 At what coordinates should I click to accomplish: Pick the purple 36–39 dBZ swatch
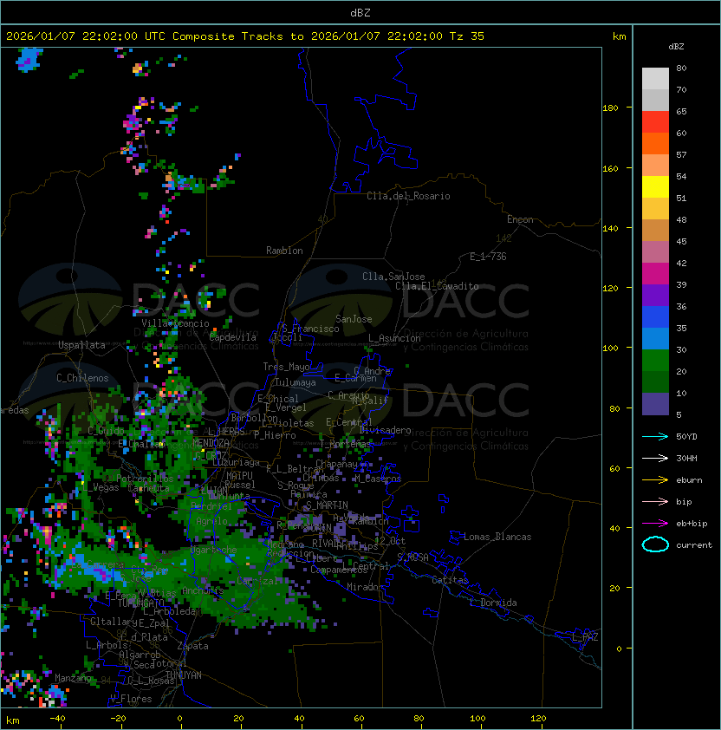[x=655, y=295]
